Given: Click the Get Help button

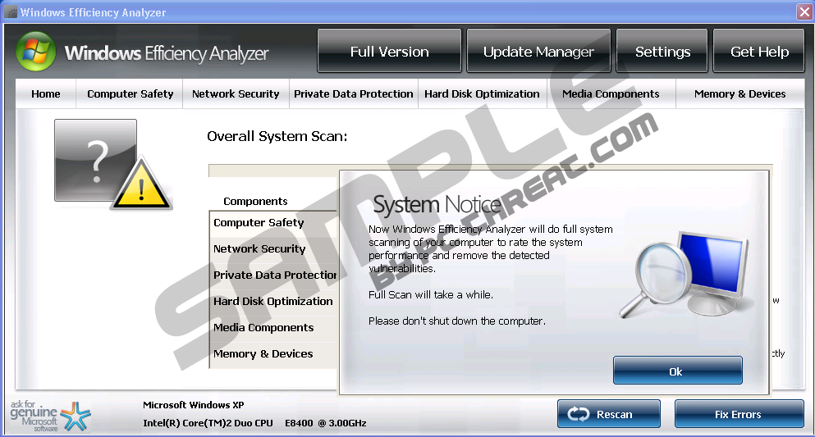Looking at the screenshot, I should point(759,52).
